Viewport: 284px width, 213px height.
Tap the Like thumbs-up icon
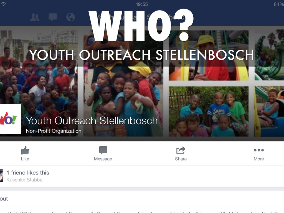[25, 150]
